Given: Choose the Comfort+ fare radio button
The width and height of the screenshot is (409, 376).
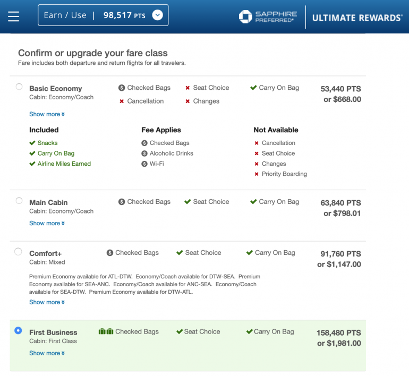Looking at the screenshot, I should tap(19, 252).
